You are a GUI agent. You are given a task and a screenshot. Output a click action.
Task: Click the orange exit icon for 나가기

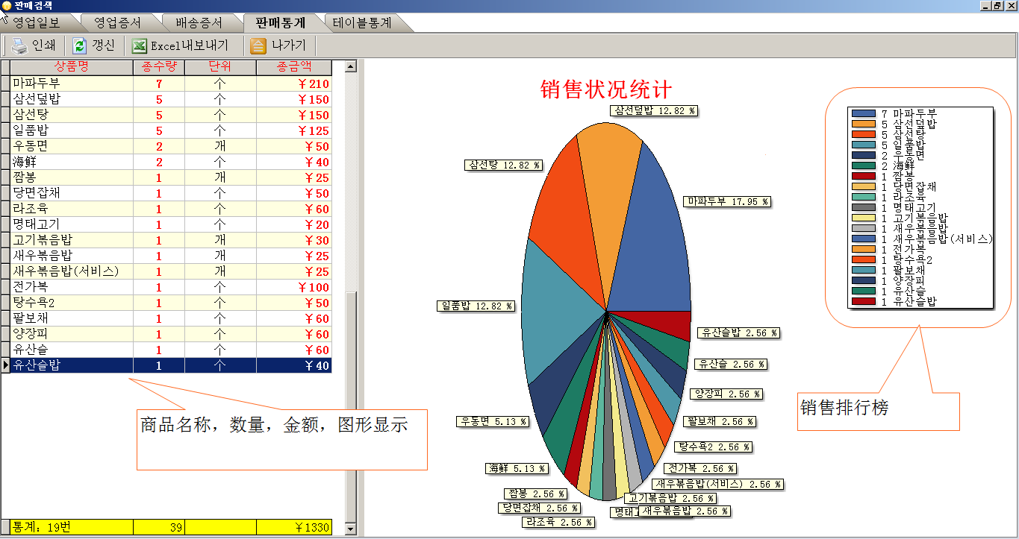[x=258, y=46]
